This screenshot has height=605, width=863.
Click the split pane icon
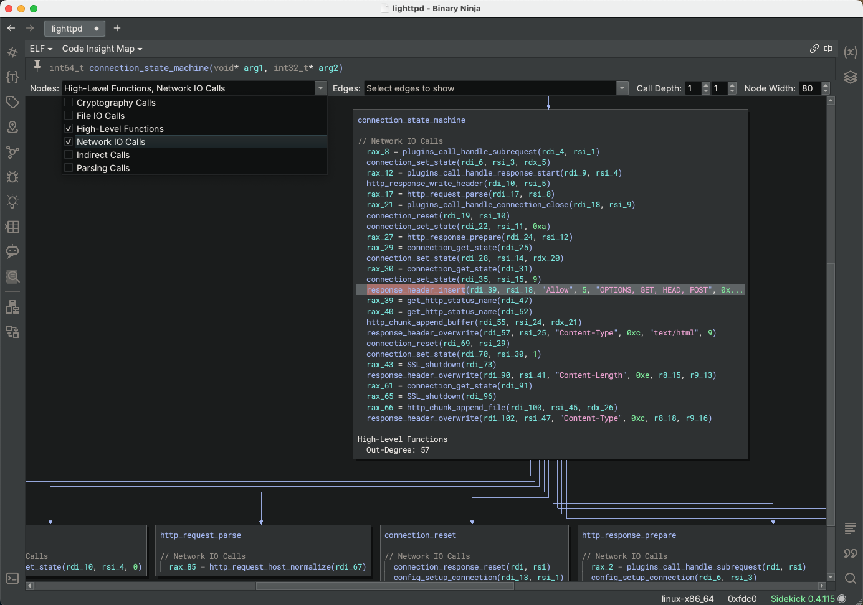point(828,49)
